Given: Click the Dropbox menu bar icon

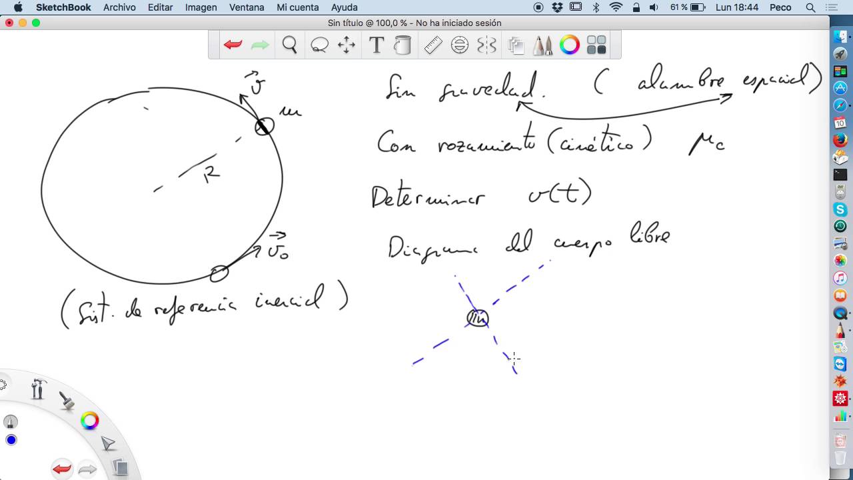Looking at the screenshot, I should [557, 7].
